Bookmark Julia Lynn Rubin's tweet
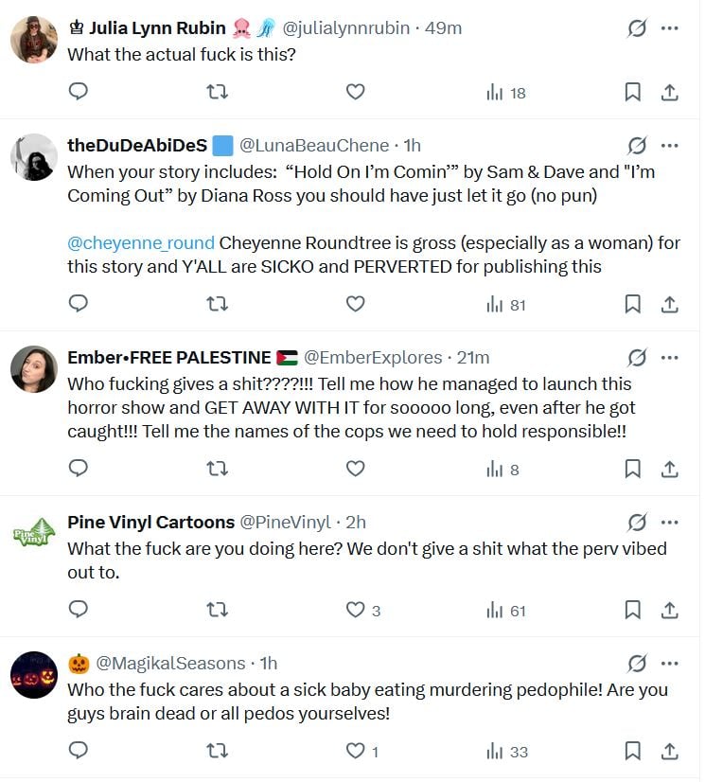Image resolution: width=723 pixels, height=782 pixels. coord(632,92)
